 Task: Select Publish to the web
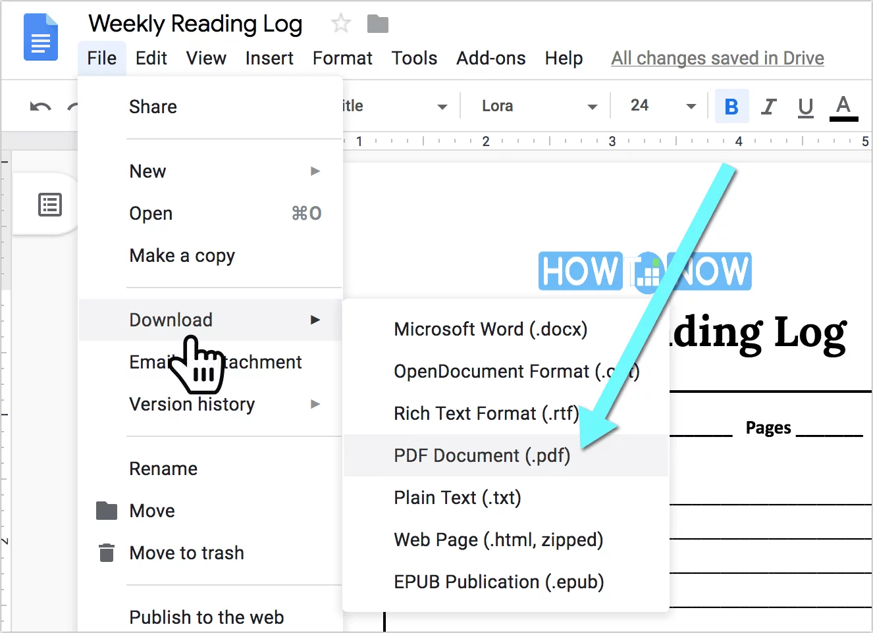tap(211, 617)
